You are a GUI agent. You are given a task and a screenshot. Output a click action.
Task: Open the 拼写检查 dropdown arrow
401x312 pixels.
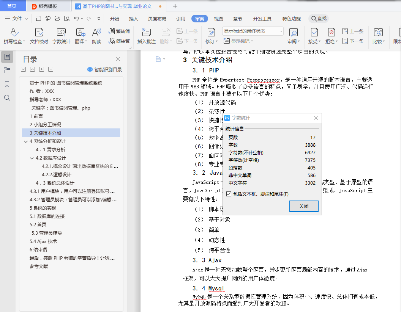click(24, 41)
